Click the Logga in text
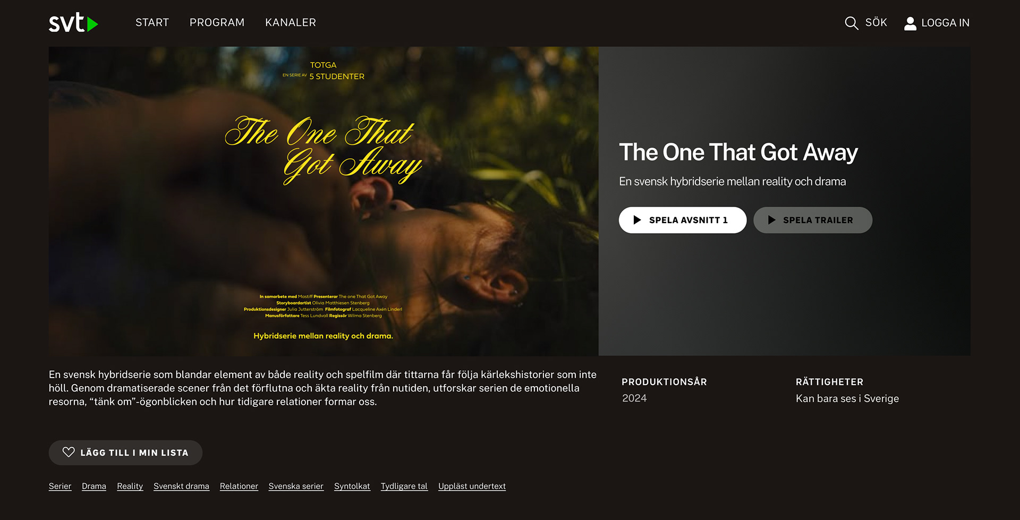This screenshot has height=520, width=1020. click(945, 23)
